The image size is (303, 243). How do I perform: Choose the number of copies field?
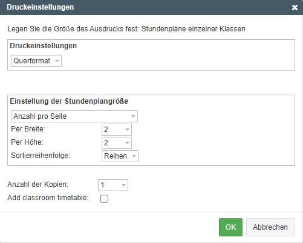[113, 185]
